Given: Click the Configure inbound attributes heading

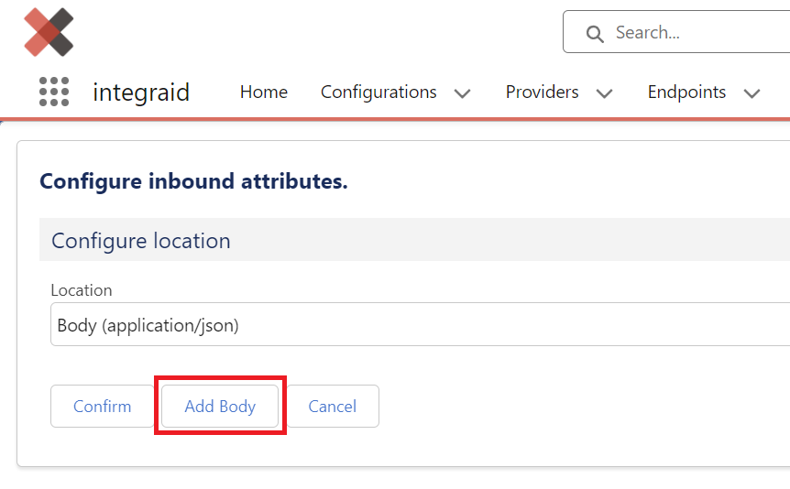Looking at the screenshot, I should 193,182.
